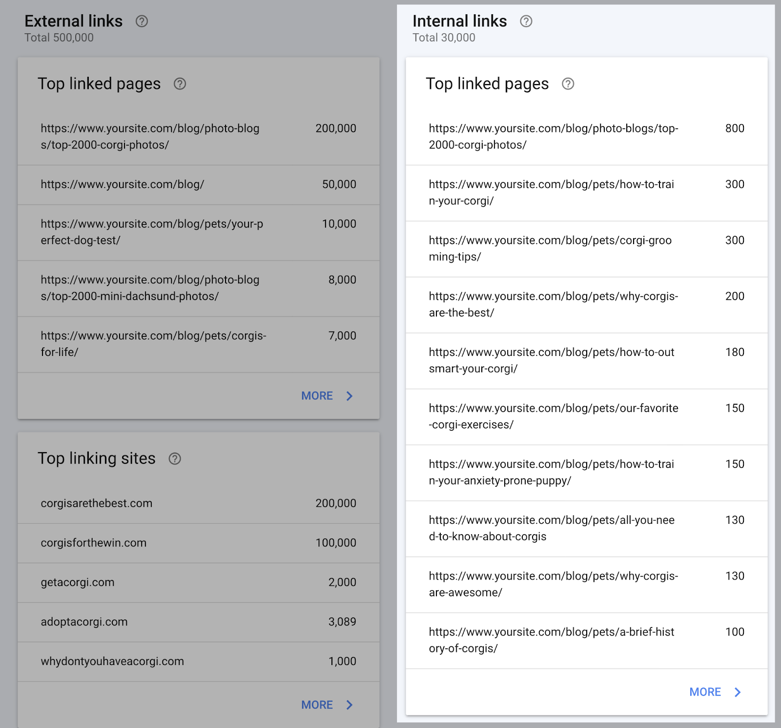Select the corgisarethebest.com linking site
Viewport: 781px width, 728px height.
coord(96,503)
